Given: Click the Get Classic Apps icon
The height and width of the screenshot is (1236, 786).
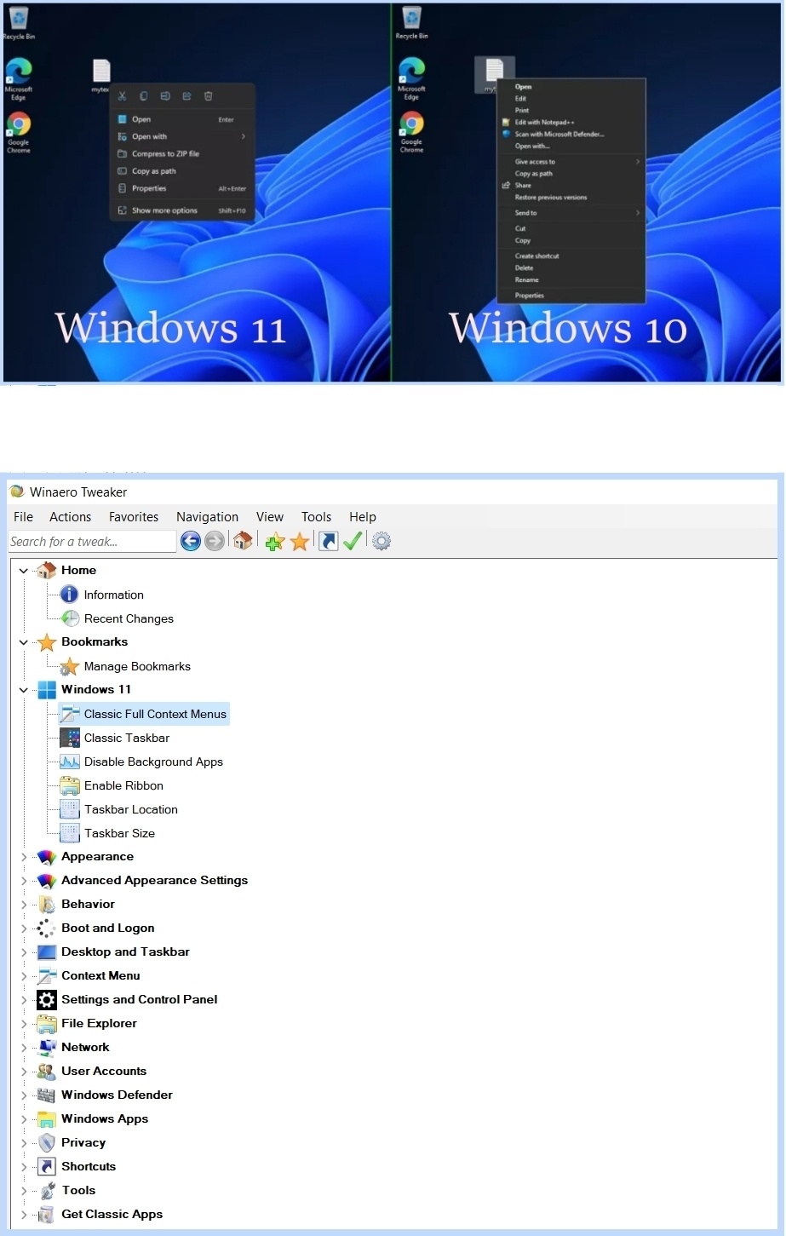Looking at the screenshot, I should tap(46, 1215).
